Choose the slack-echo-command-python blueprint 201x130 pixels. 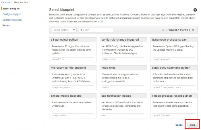pos(174,78)
